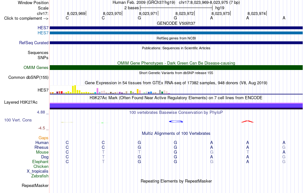Click the 8,023,972 ruler position
Image resolution: width=303 pixels, height=193 pixels.
click(x=184, y=13)
